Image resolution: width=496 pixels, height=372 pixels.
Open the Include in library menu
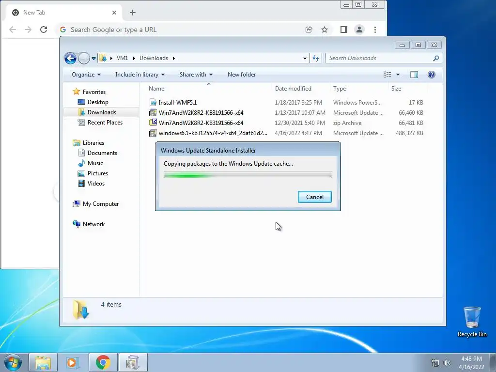tap(140, 75)
